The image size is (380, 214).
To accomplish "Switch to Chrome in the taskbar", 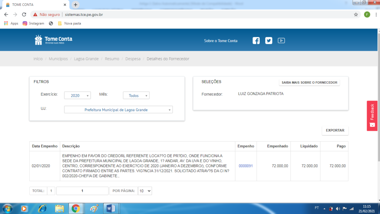I will click(76, 208).
